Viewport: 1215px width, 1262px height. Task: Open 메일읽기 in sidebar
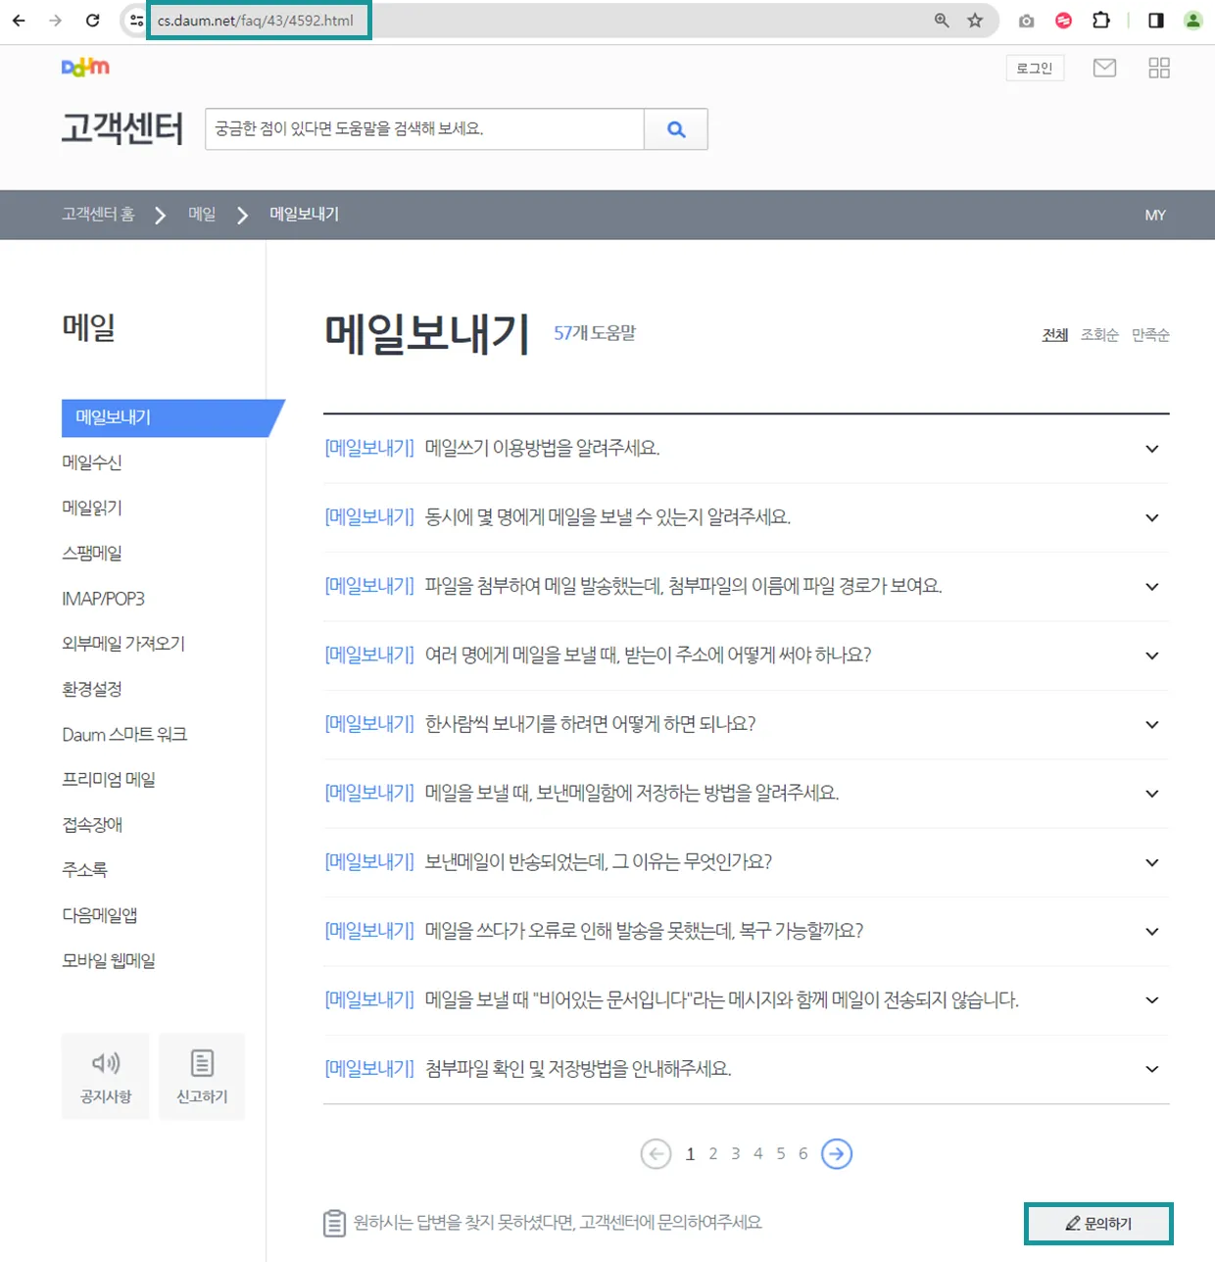[x=92, y=508]
